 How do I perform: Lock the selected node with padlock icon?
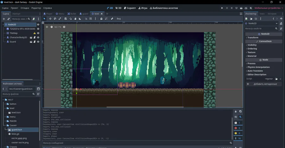(101, 19)
